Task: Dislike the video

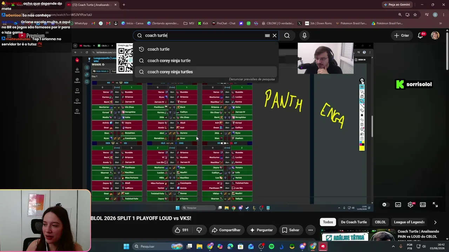Action: pyautogui.click(x=199, y=230)
